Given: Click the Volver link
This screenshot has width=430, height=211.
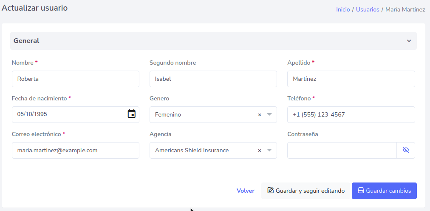Looking at the screenshot, I should tap(246, 191).
